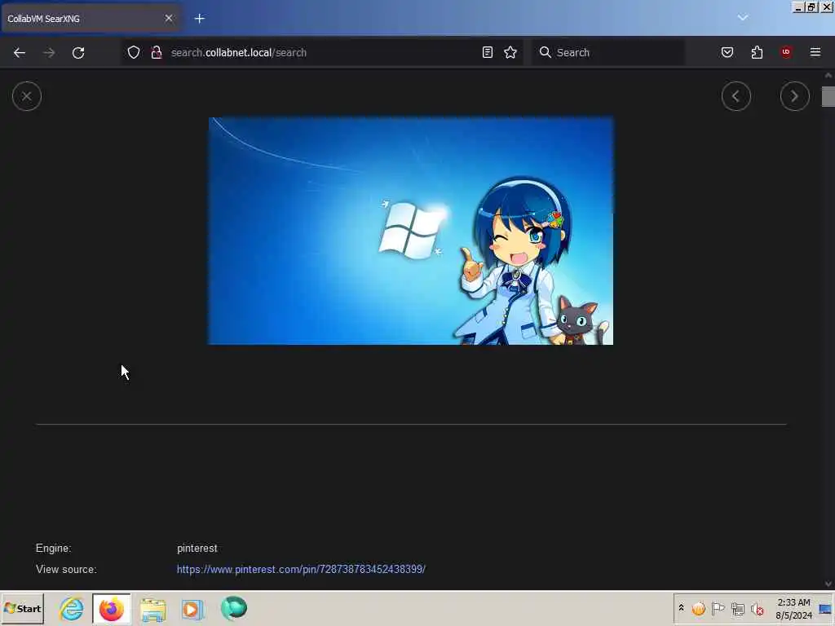Open muted volume tray icon
This screenshot has height=626, width=835.
(x=757, y=608)
